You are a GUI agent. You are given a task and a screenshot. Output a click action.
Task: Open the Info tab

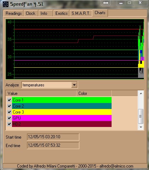[x=44, y=13]
